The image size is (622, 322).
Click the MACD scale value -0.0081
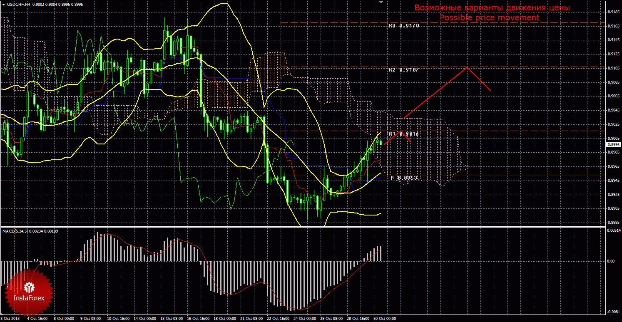613,312
